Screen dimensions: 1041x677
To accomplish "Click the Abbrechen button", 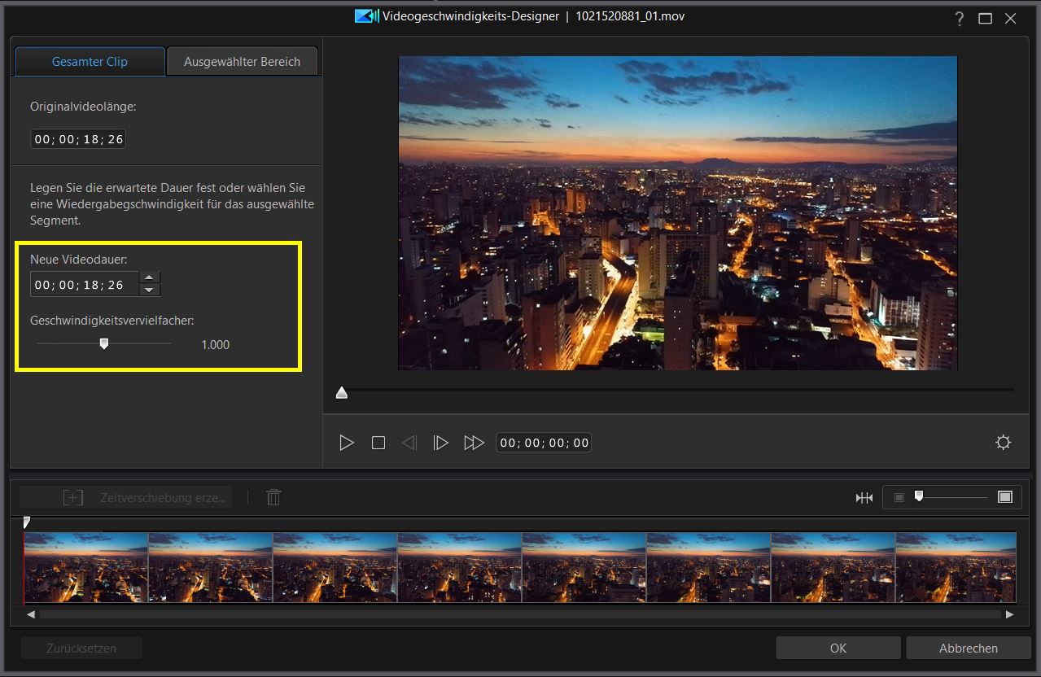I will (x=968, y=648).
